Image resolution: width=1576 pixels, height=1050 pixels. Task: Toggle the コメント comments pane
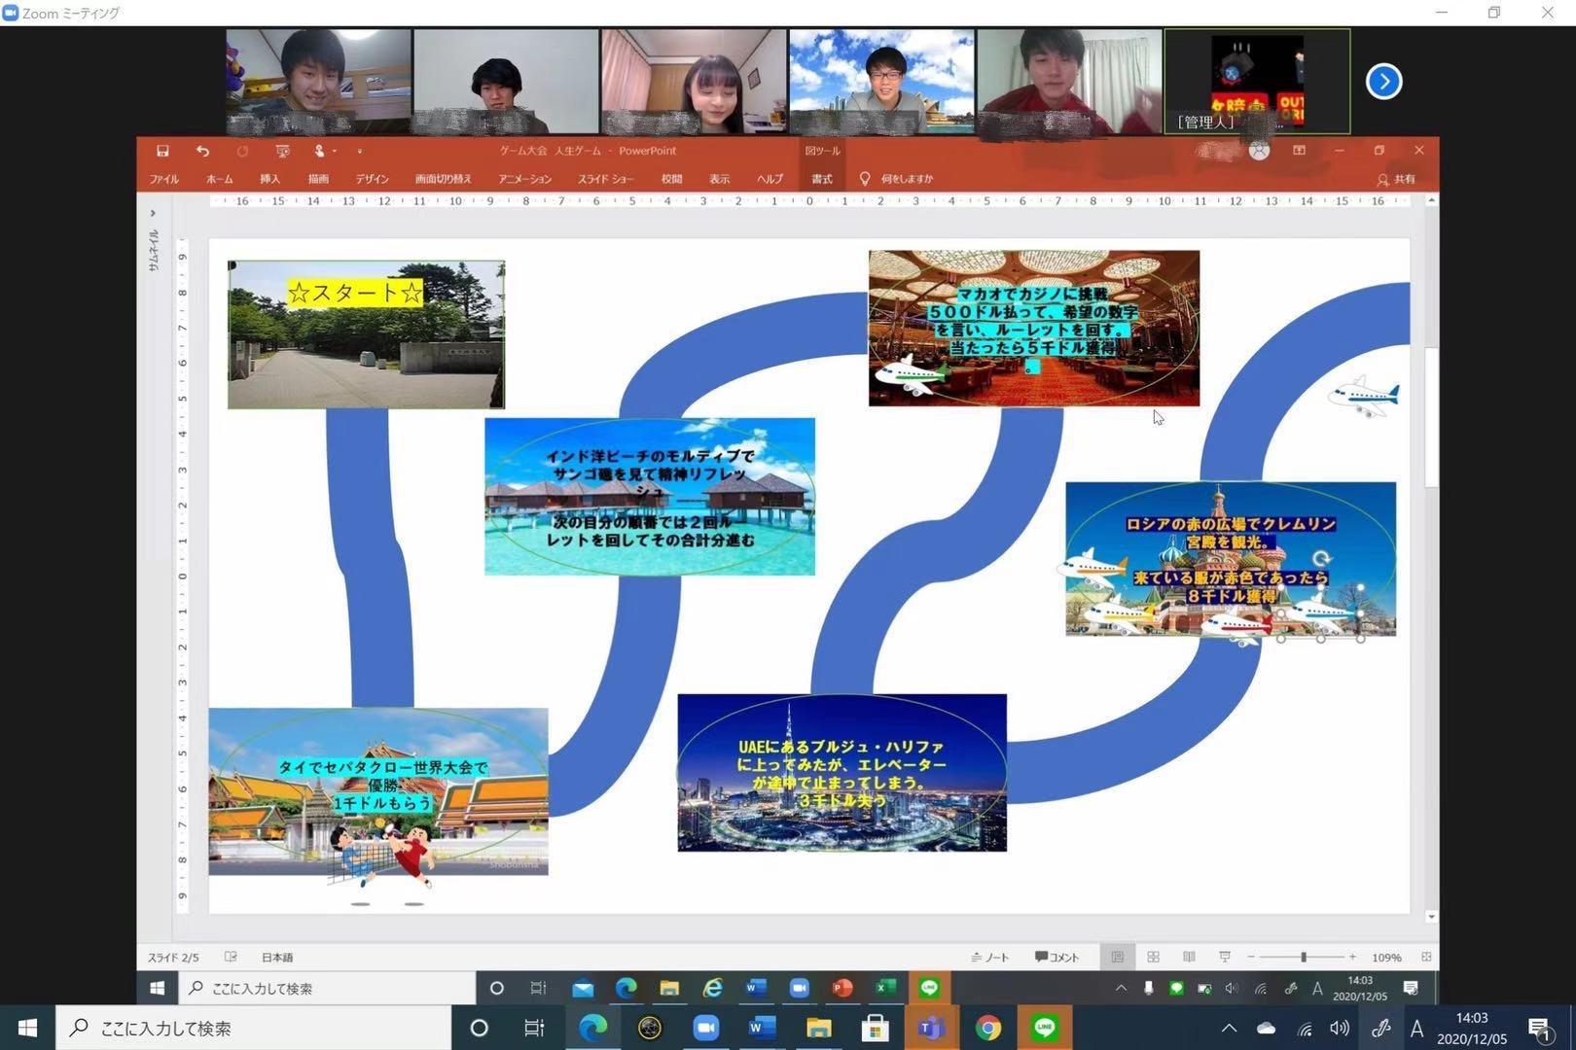point(1057,957)
